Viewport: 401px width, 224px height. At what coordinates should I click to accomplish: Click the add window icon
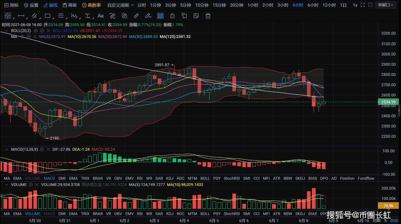pos(370,5)
